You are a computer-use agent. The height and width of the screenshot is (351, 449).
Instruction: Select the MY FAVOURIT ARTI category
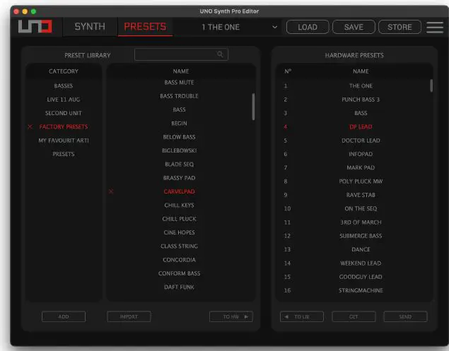pyautogui.click(x=64, y=141)
